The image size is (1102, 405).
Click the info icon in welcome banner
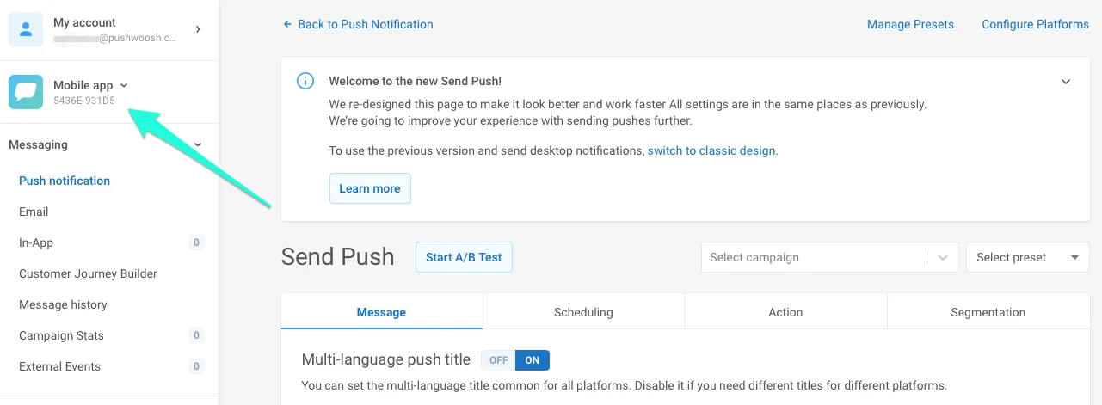click(x=305, y=81)
